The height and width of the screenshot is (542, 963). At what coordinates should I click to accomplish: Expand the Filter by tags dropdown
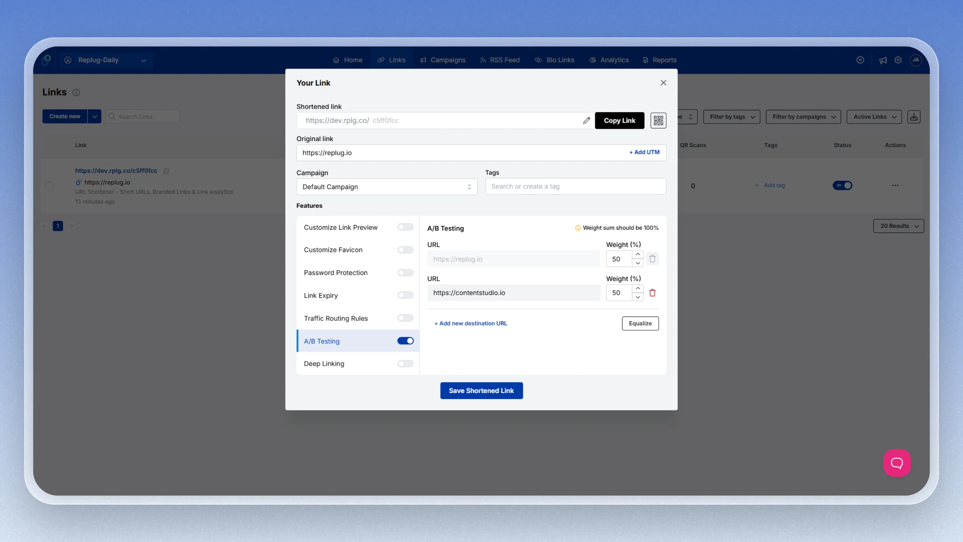(731, 117)
